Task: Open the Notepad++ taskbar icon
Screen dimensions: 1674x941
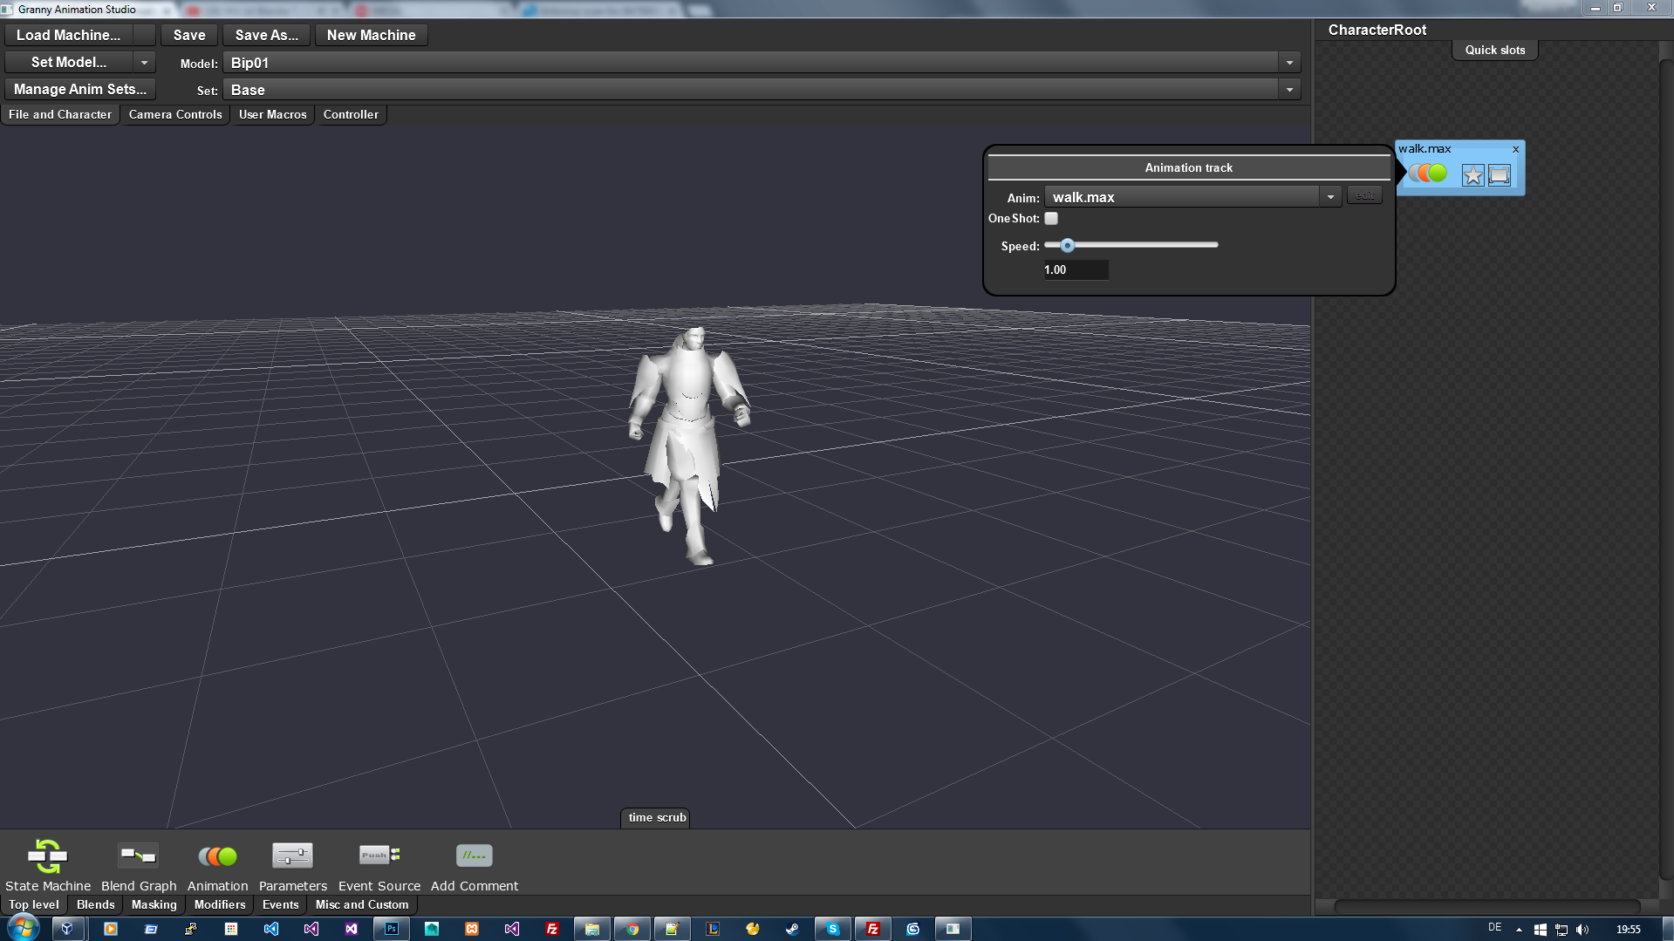Action: click(x=673, y=929)
